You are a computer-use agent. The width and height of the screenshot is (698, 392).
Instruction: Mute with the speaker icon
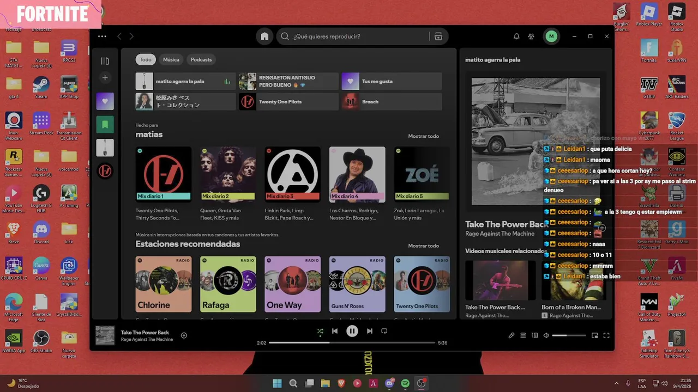546,335
